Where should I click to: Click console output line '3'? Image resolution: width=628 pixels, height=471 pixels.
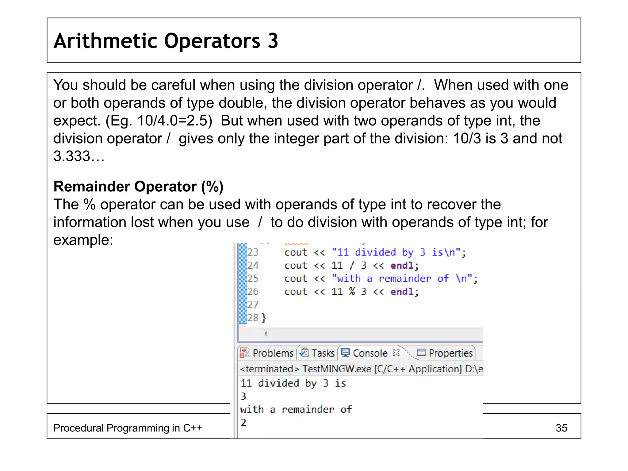pyautogui.click(x=243, y=396)
